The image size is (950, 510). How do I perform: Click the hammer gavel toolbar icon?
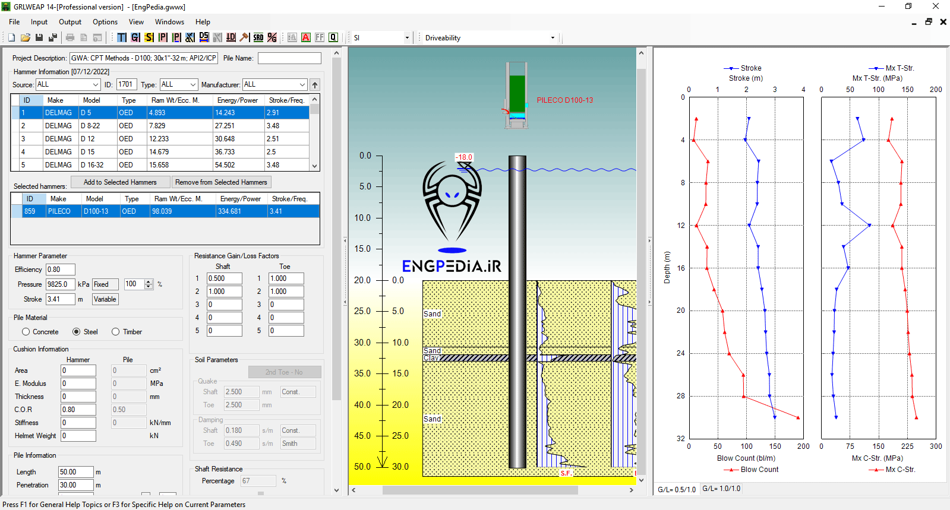(245, 37)
